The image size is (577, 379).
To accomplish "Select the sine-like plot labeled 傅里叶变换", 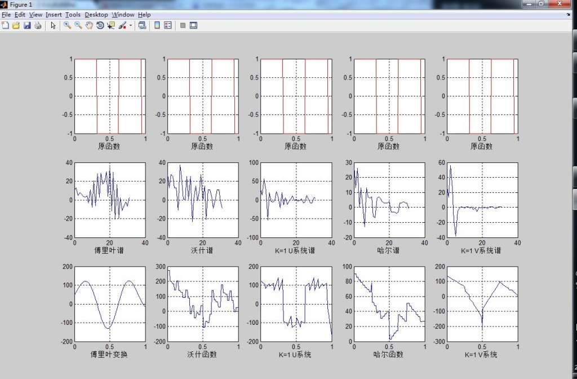I will 110,304.
